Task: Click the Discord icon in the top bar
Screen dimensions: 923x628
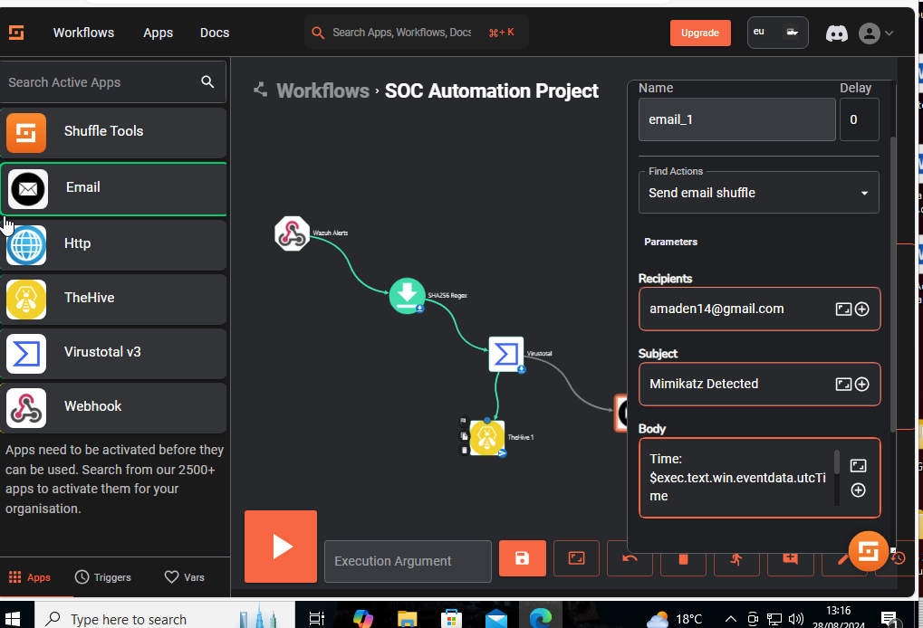Action: tap(835, 33)
